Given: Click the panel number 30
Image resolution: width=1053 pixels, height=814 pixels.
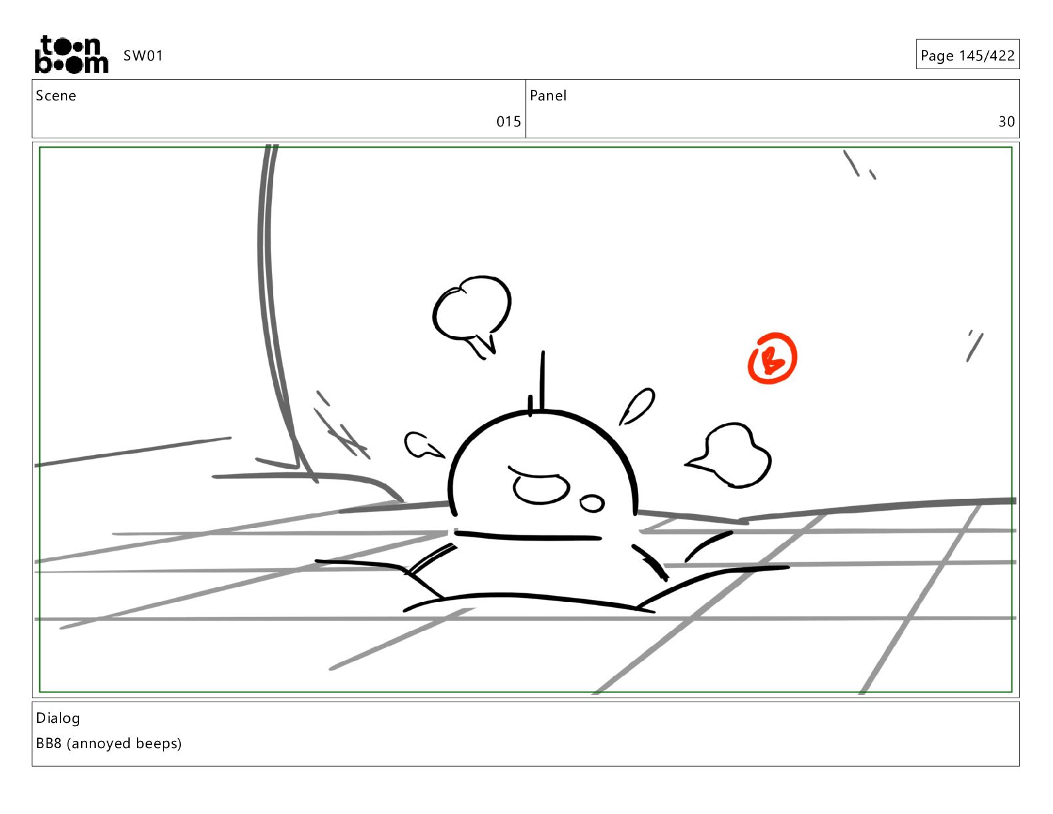Looking at the screenshot, I should pos(1006,122).
